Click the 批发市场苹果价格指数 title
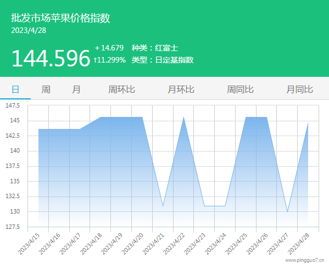329x264 pixels. 60,18
